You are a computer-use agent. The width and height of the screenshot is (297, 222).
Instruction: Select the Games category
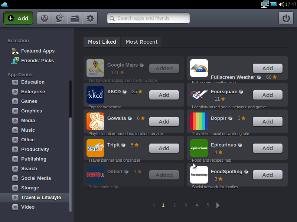click(x=29, y=101)
